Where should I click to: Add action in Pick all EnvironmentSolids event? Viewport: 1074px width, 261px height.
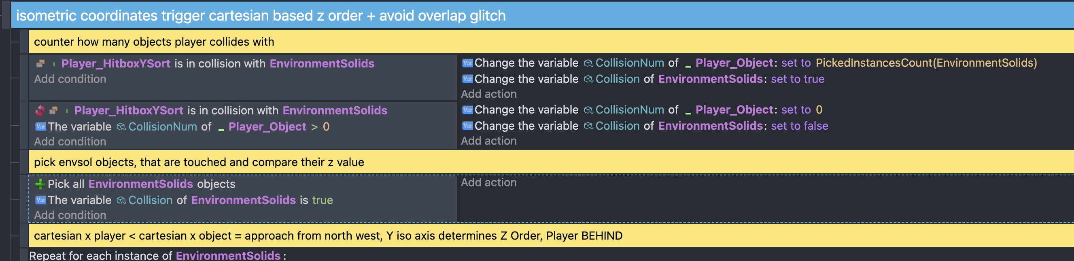click(x=488, y=182)
